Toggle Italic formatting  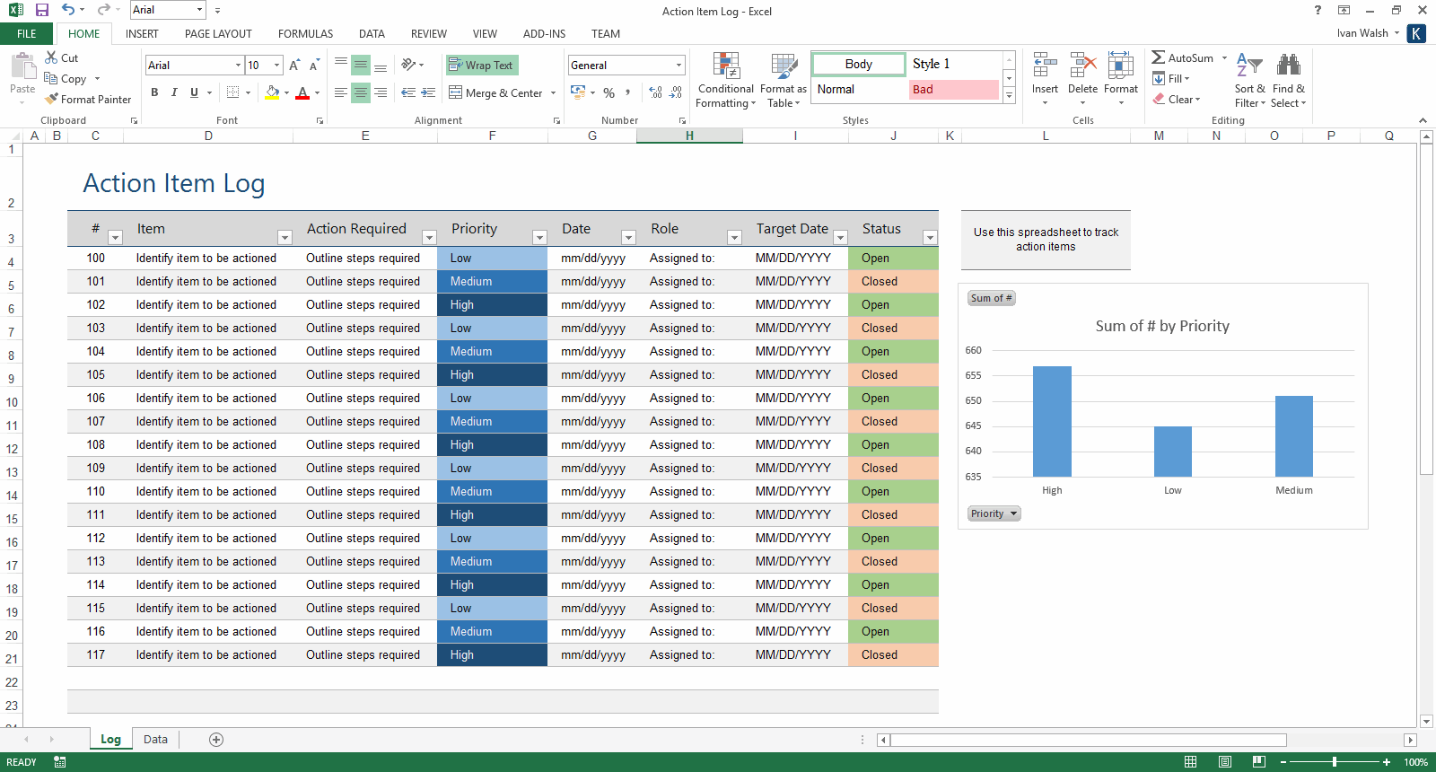(x=174, y=92)
